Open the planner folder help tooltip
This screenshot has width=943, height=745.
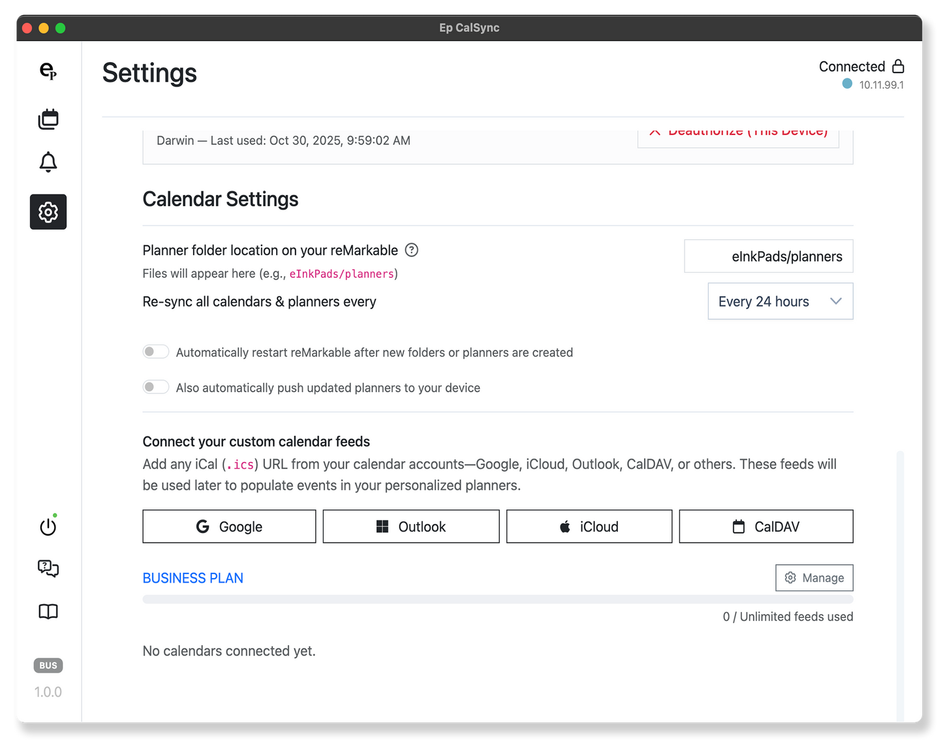(412, 250)
